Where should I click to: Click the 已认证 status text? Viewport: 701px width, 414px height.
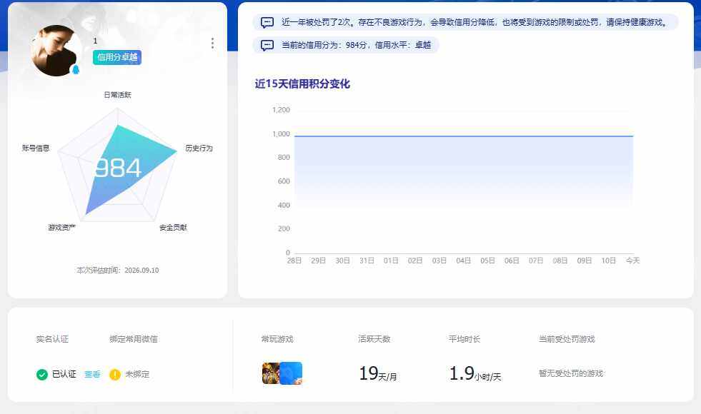pos(64,374)
